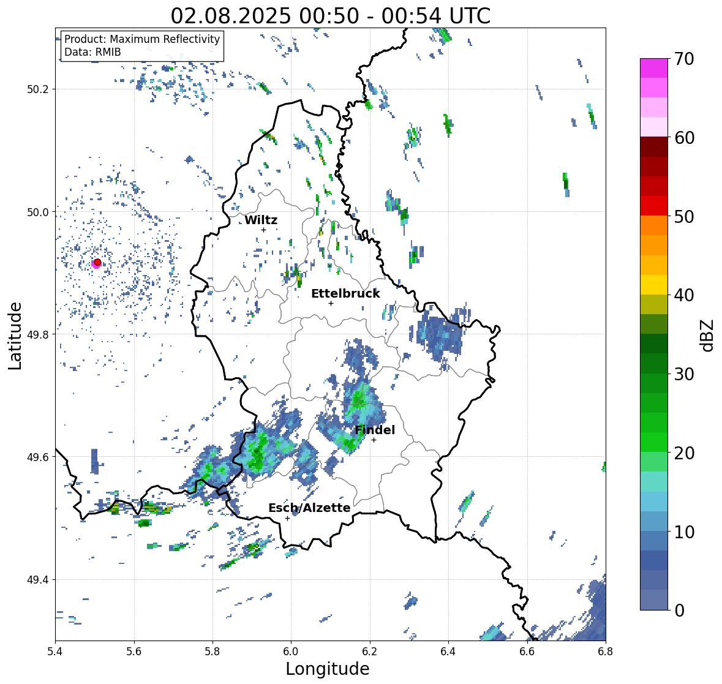Click the red 50 dBZ colorbar segment
The width and height of the screenshot is (722, 684).
pyautogui.click(x=654, y=206)
